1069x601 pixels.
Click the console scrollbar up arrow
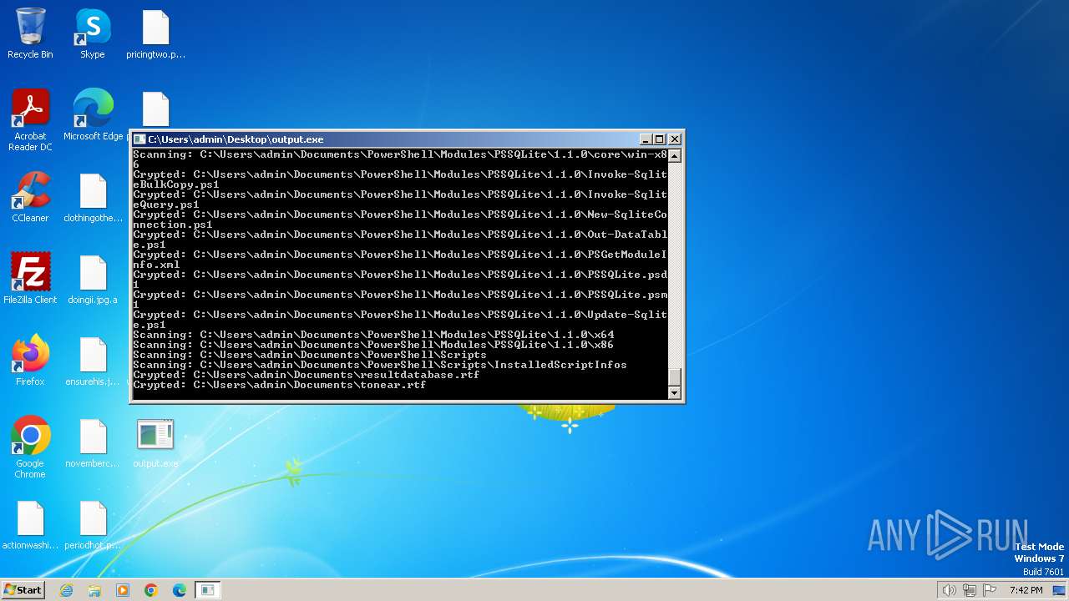coord(675,155)
